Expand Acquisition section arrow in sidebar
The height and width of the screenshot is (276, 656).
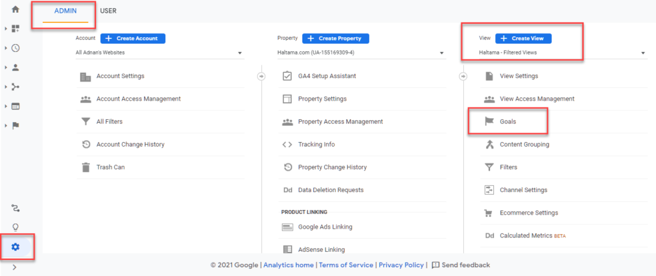click(6, 87)
